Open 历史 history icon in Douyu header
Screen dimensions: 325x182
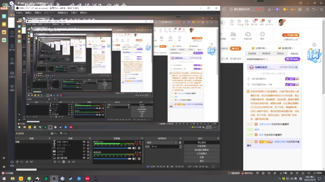tap(232, 22)
